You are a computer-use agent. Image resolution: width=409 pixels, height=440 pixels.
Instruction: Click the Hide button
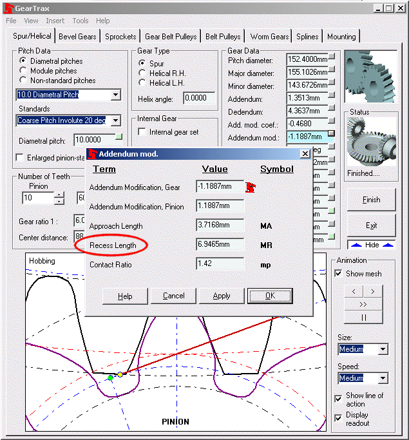372,245
